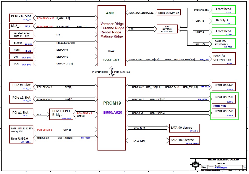Select the PROM19 B550/A520 chipset block

pos(112,113)
